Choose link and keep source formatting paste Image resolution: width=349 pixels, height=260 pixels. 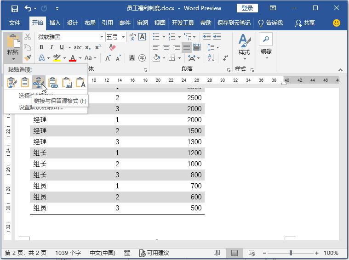click(x=39, y=82)
